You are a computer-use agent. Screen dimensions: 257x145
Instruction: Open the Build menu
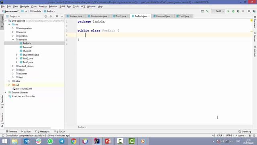pos(62,6)
